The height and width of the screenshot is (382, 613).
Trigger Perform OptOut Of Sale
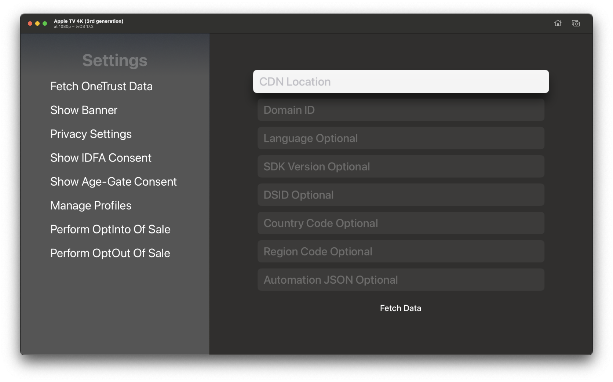[x=110, y=253]
